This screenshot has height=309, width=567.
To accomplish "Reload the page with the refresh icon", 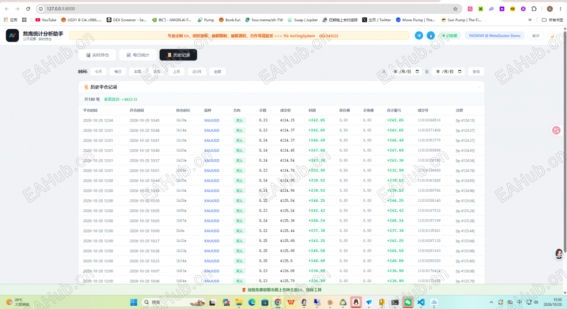I will pos(28,9).
